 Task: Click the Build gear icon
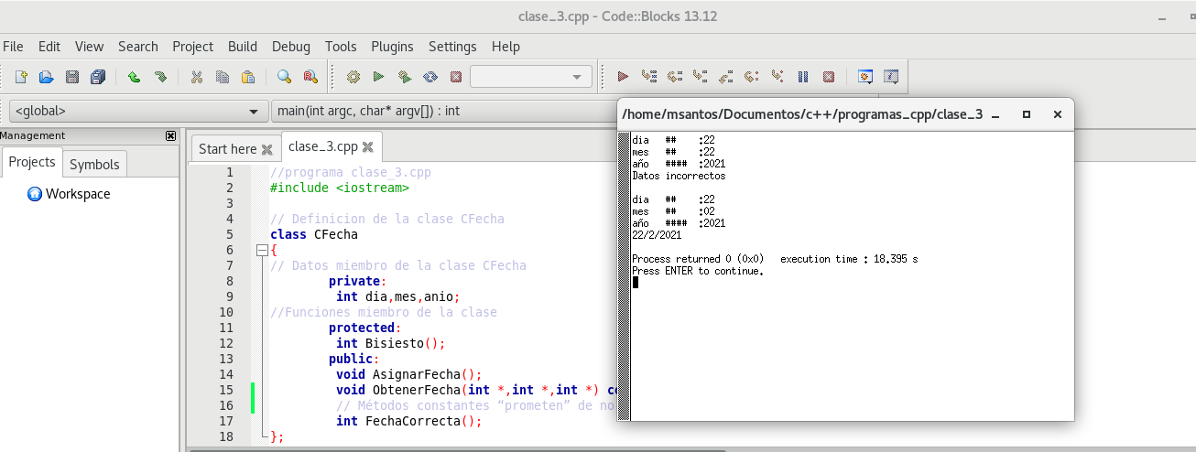[353, 78]
